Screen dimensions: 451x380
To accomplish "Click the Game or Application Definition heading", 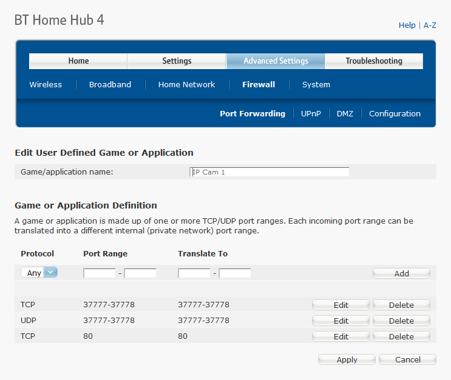I will click(x=86, y=205).
